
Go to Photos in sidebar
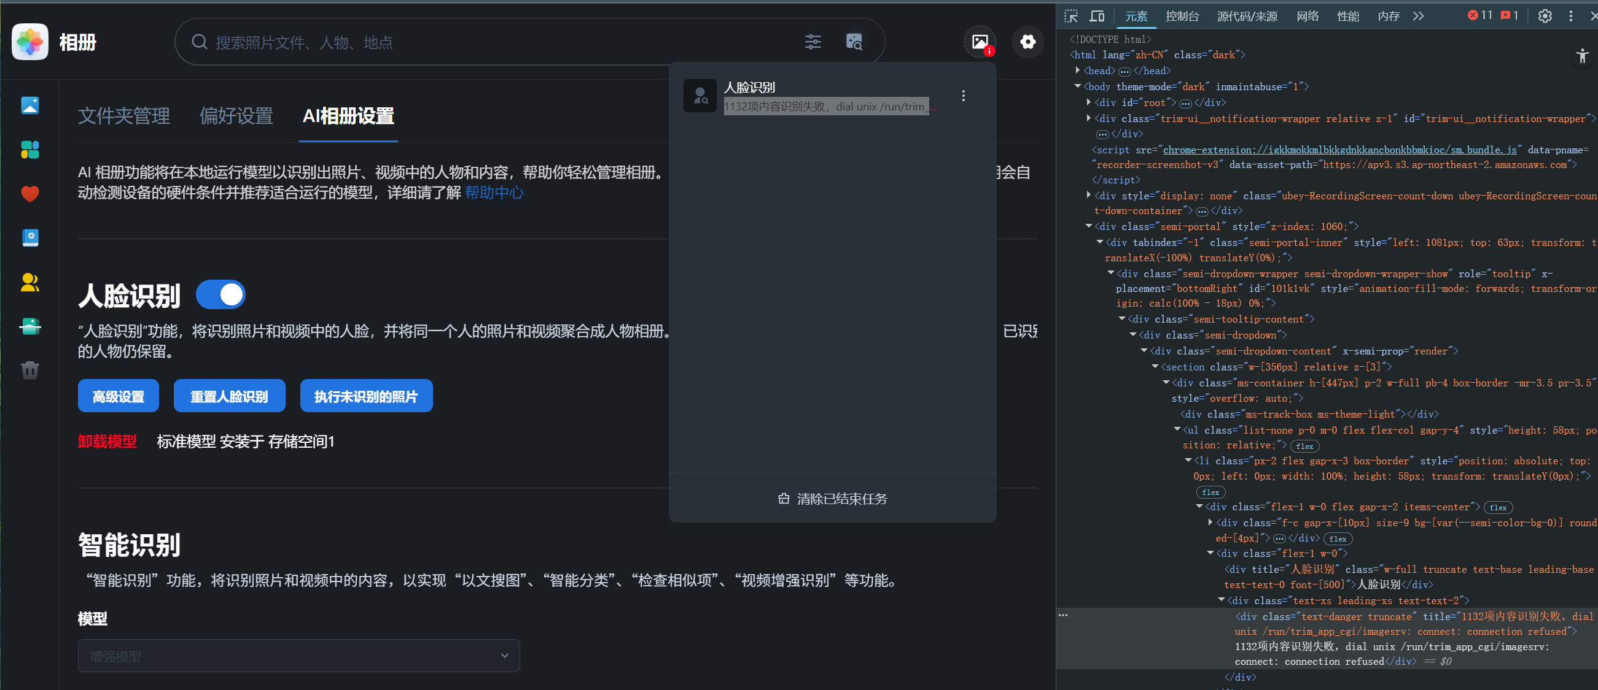[29, 105]
